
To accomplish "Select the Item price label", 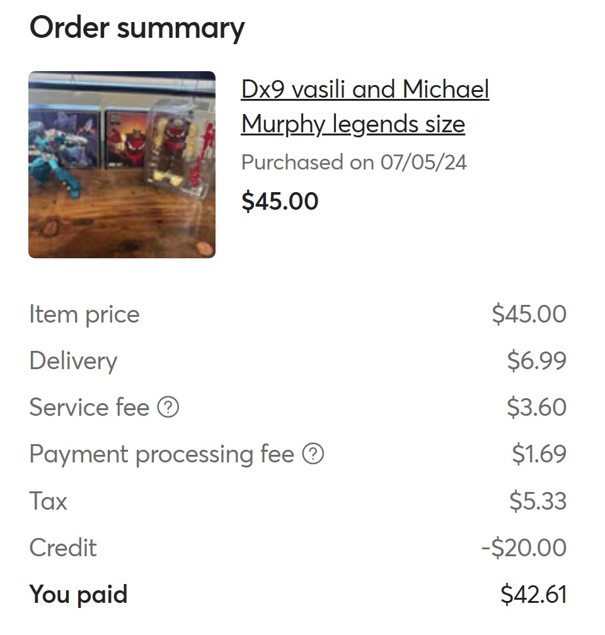I will (x=84, y=315).
